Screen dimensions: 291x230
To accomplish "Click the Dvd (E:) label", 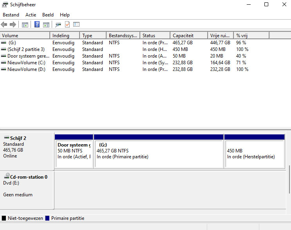I will [11, 183].
